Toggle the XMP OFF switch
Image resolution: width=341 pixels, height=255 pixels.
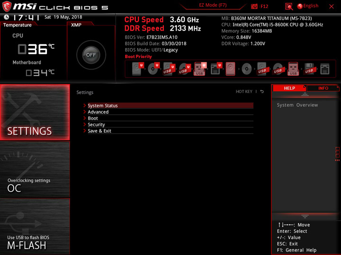click(x=91, y=55)
